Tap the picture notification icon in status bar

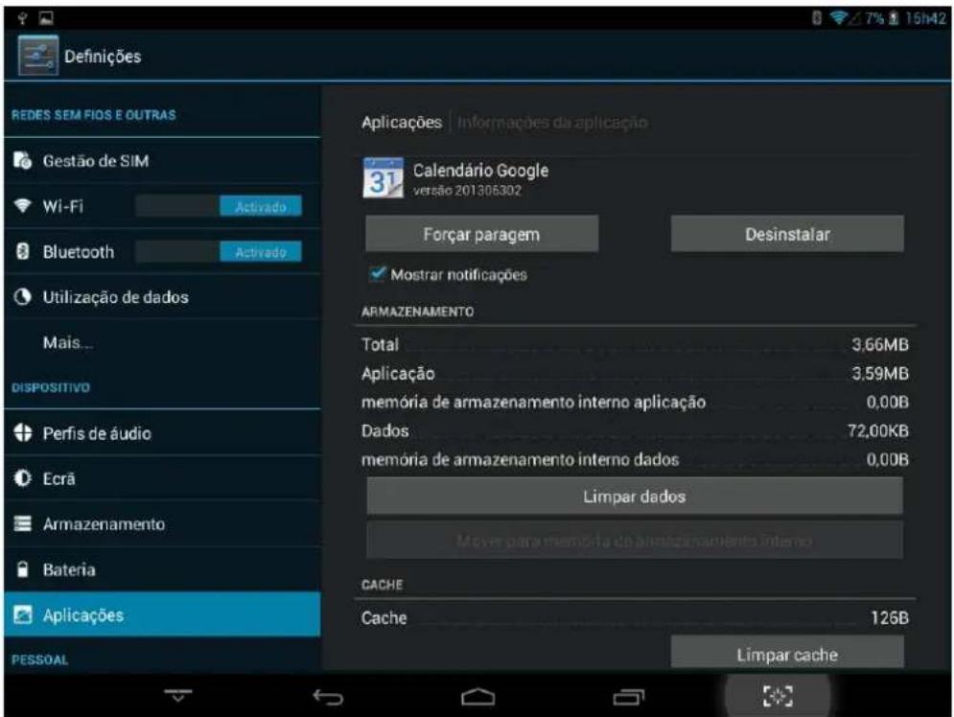[x=46, y=18]
